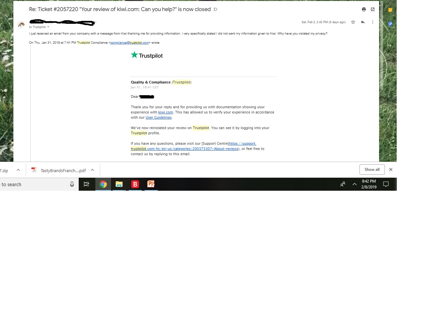Viewport: 446px width, 326px height.
Task: Get add-ons with the side panel plus icon
Action: pyautogui.click(x=390, y=46)
